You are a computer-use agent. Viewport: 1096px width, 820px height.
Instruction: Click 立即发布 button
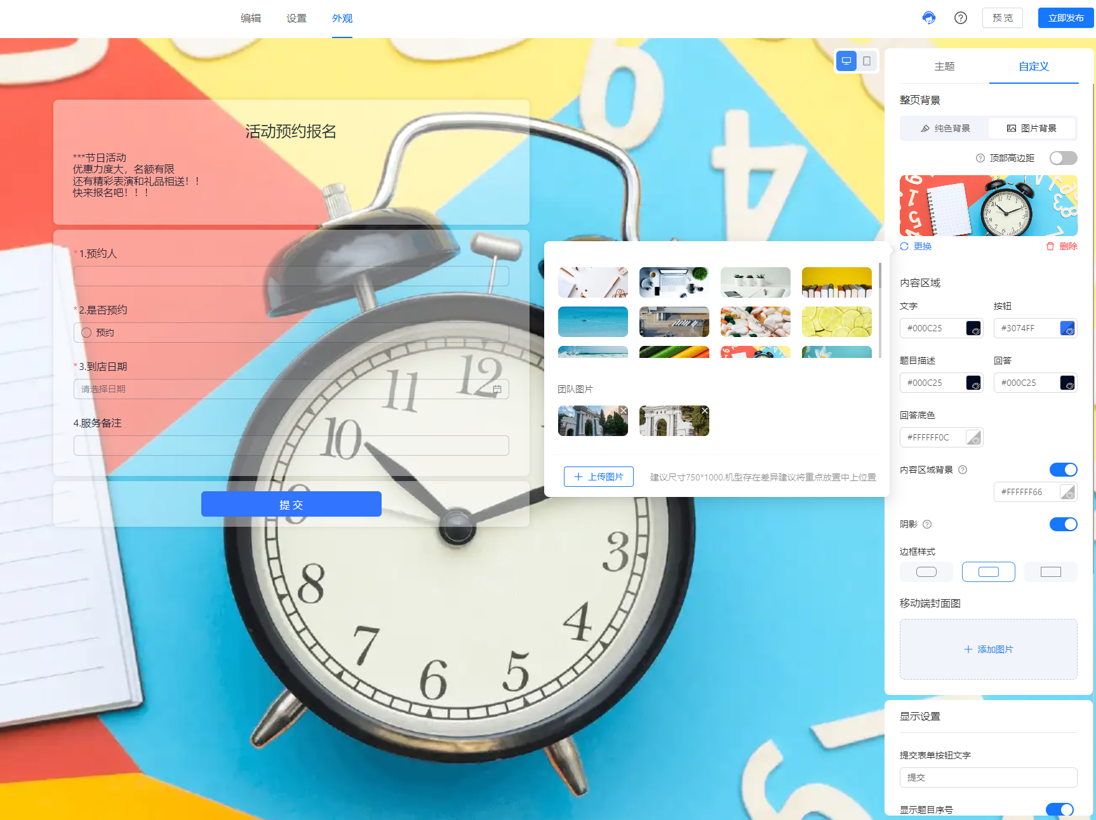pos(1066,18)
